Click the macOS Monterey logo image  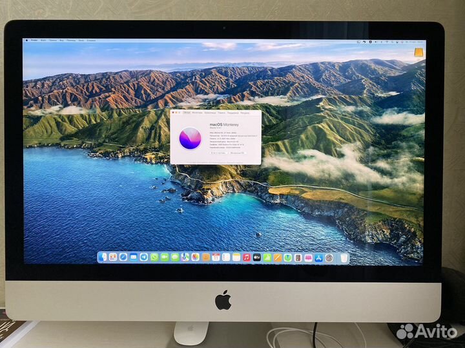(x=190, y=138)
